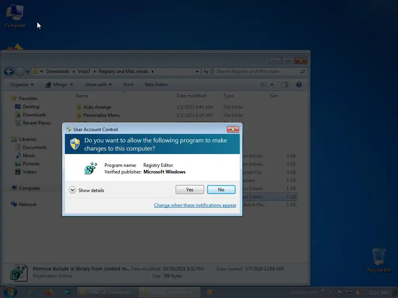Click the search magnifier icon
This screenshot has width=398, height=298.
(302, 72)
